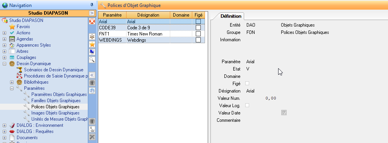Image resolution: width=388 pixels, height=143 pixels.
Task: Open Scénarios de Dessin Dynamique item
Action: pyautogui.click(x=54, y=70)
